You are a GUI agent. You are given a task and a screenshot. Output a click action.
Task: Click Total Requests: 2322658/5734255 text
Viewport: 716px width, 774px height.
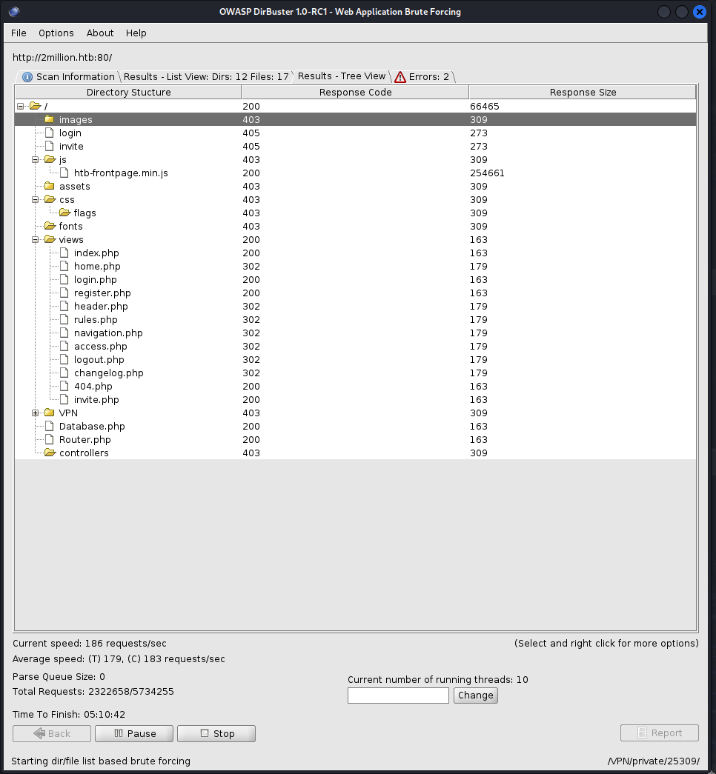click(x=93, y=692)
